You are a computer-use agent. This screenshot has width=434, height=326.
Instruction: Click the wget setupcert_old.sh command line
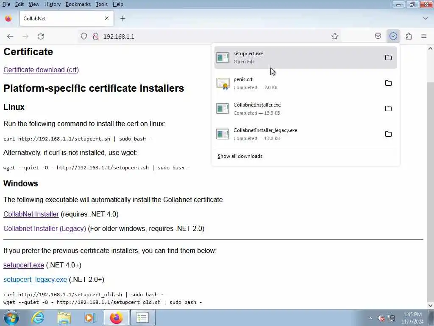coord(103,302)
